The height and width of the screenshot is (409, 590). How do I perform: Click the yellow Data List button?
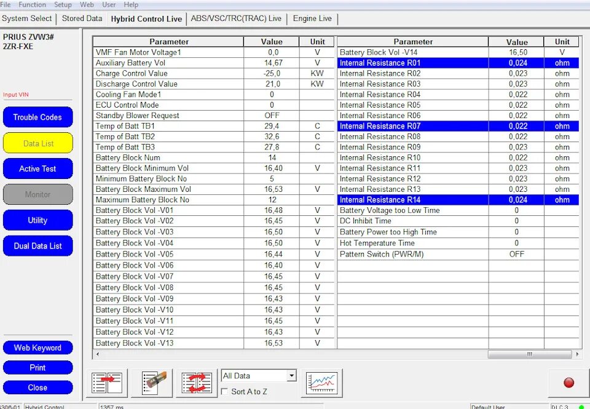pyautogui.click(x=37, y=143)
